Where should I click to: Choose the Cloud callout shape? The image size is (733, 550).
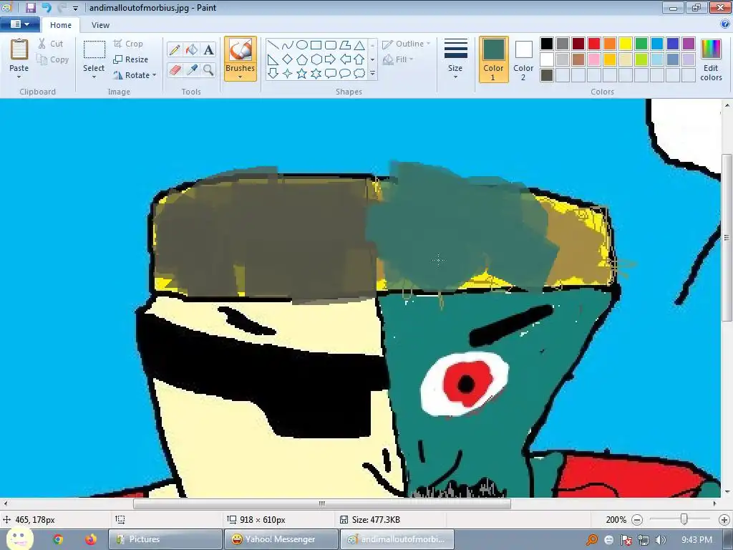tap(359, 74)
